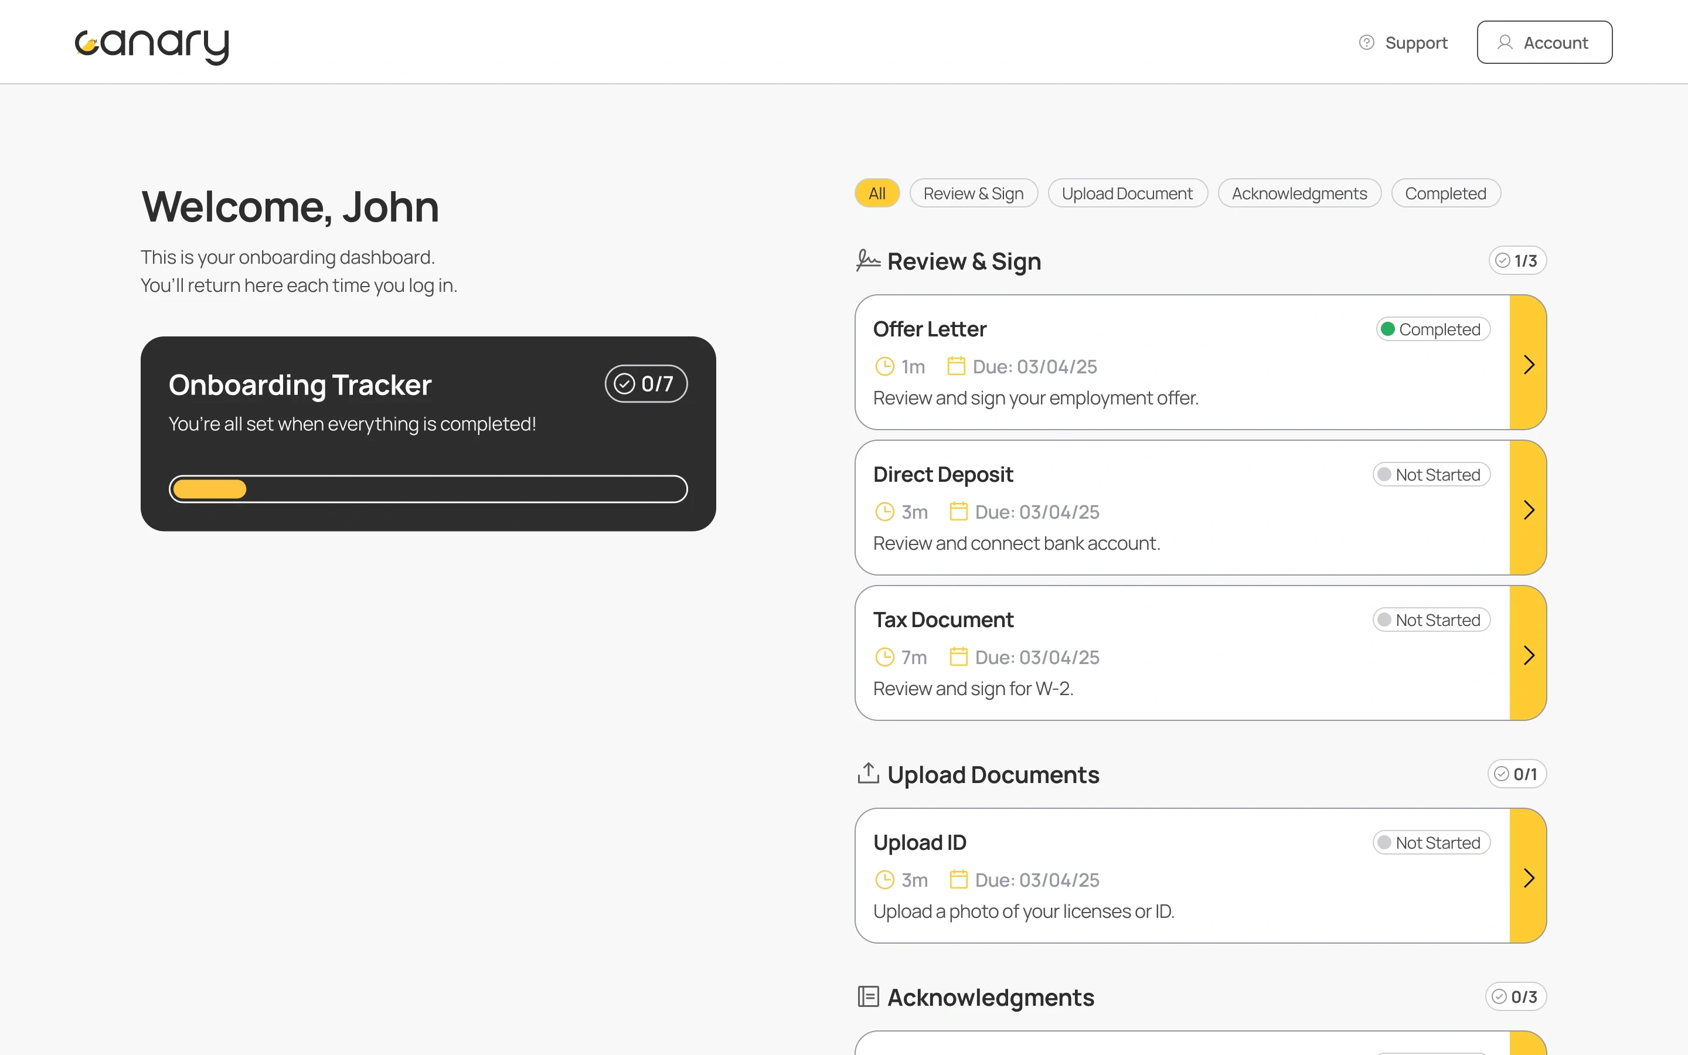
Task: Click the Onboarding Tracker 0/7 checkmark badge
Action: click(646, 384)
